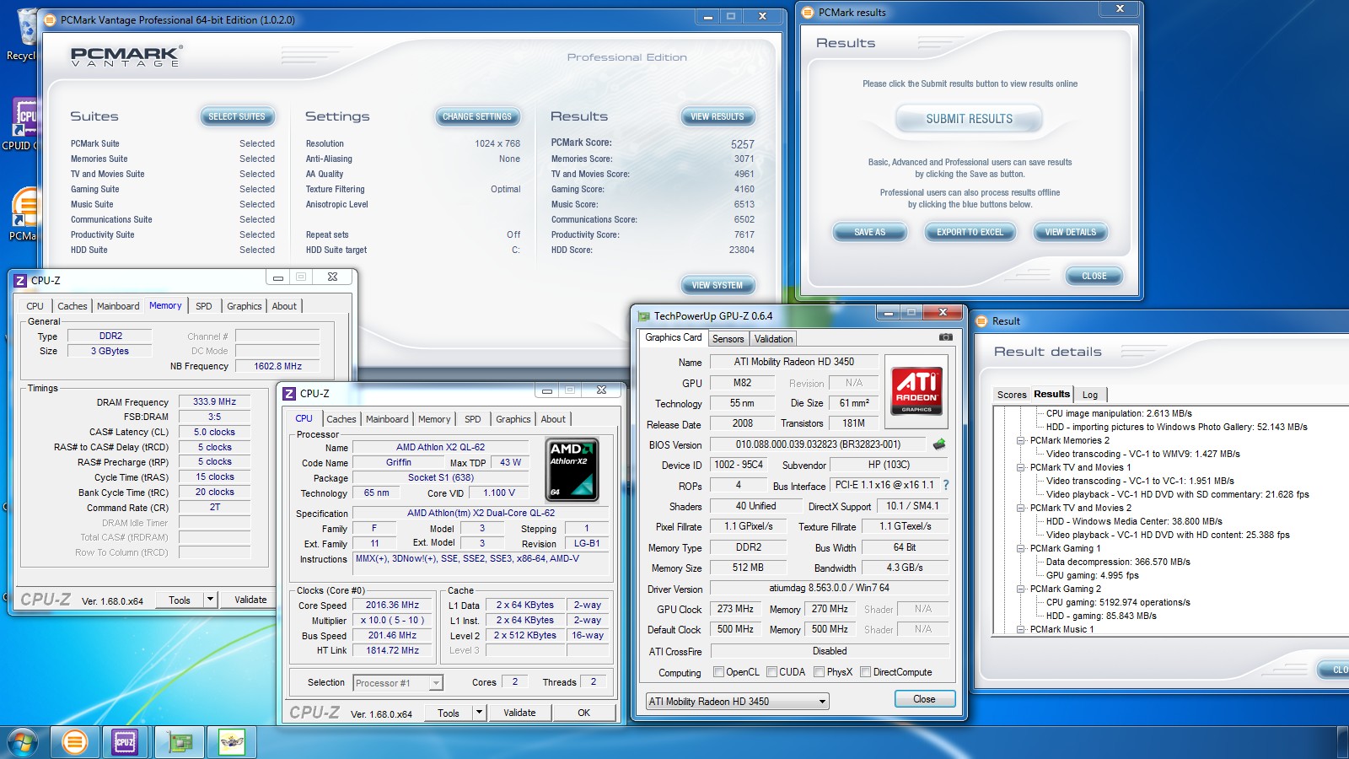Click the PCMark Score value 5257
Image resolution: width=1349 pixels, height=759 pixels.
[x=742, y=144]
